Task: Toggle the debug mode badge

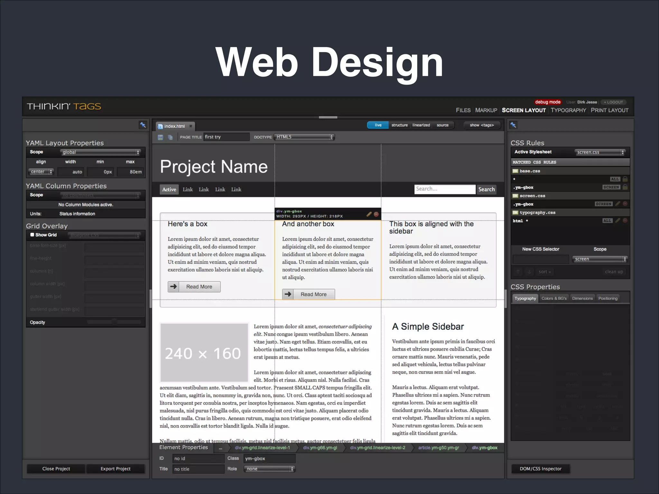Action: (x=548, y=102)
